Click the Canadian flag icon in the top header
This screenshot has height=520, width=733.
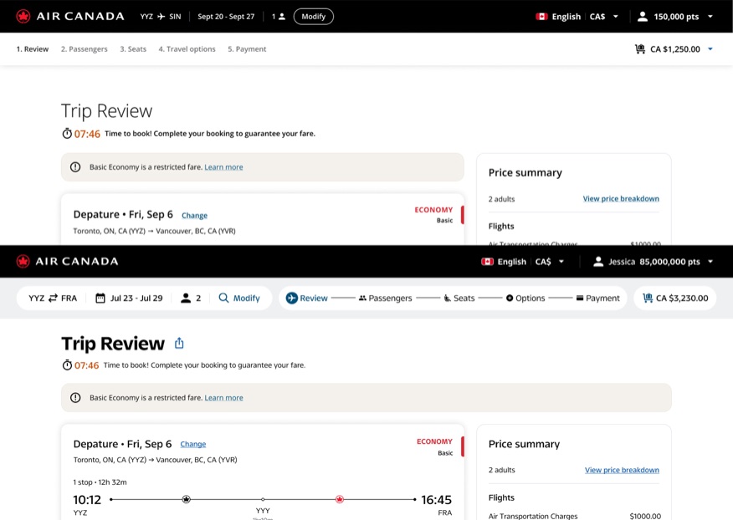tap(541, 17)
